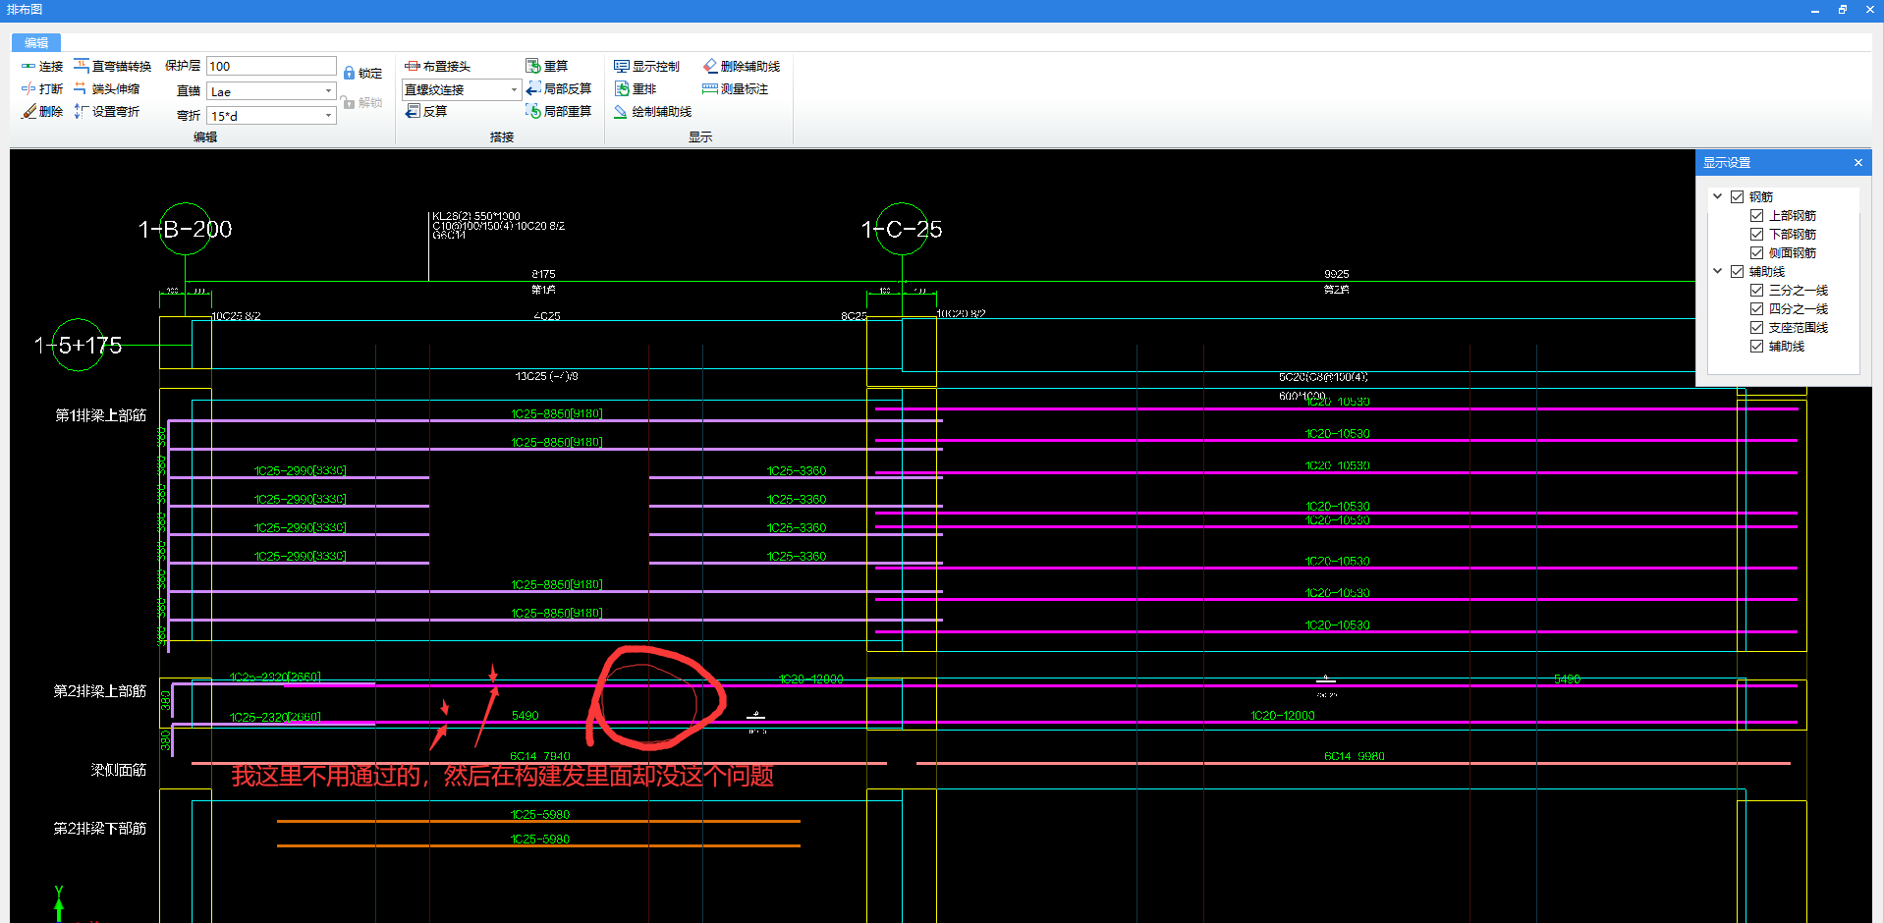
Task: Toggle the 侧面钢筋 checkbox
Action: click(1756, 252)
